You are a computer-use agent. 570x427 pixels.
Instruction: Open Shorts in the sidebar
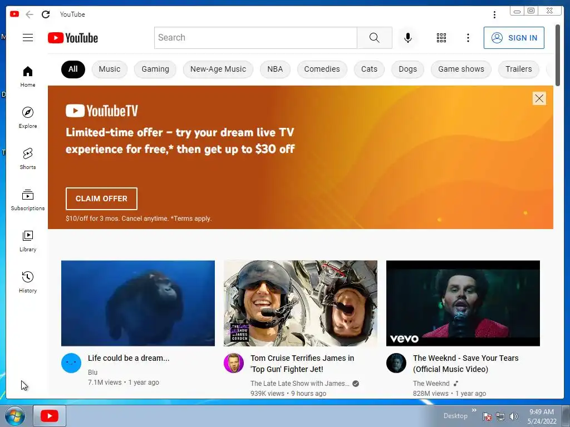coord(28,158)
